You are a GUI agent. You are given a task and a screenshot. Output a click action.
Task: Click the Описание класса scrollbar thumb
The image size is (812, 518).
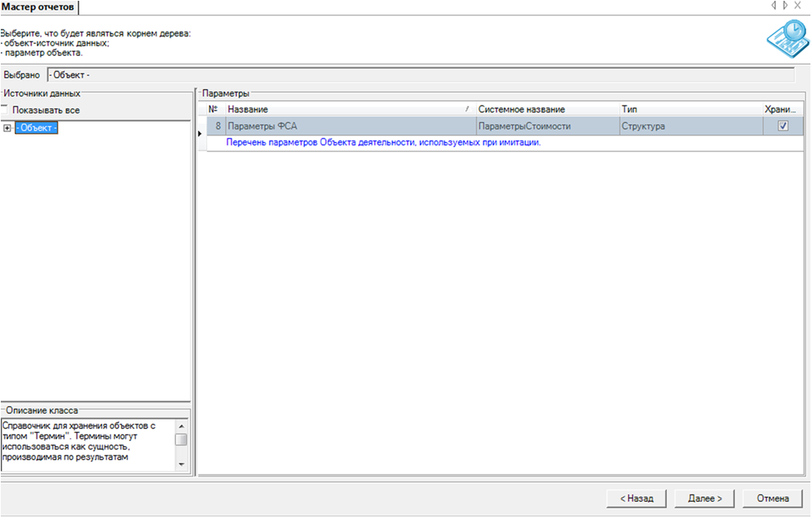point(181,440)
